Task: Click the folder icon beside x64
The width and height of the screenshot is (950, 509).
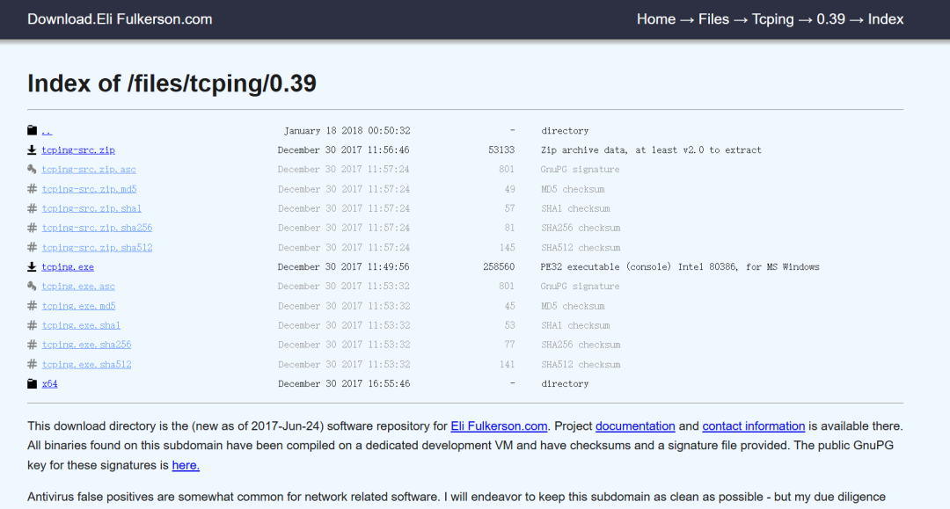Action: [x=33, y=383]
